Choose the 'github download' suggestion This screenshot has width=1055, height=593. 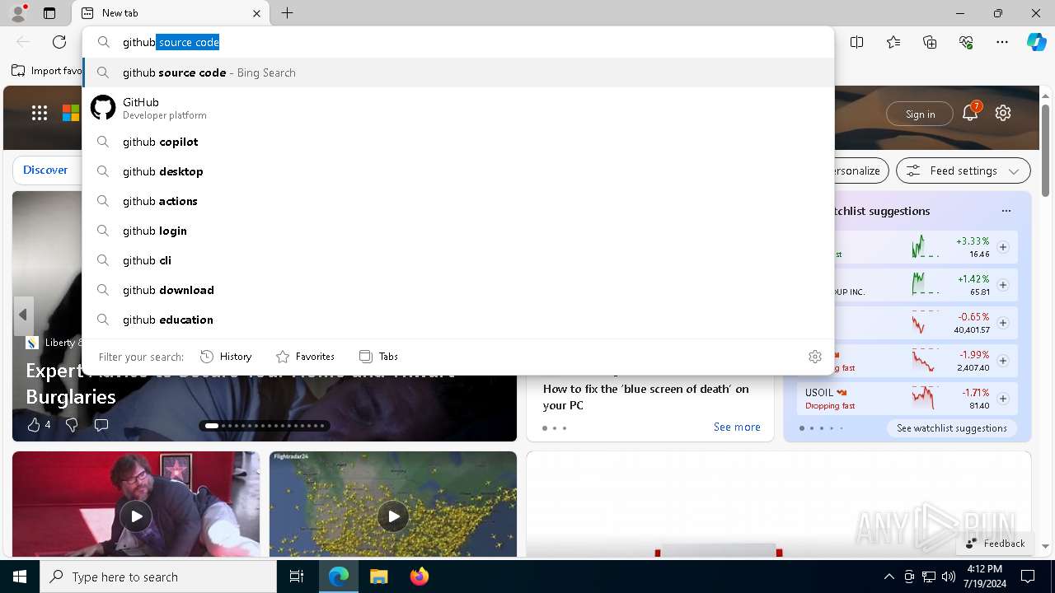(x=458, y=290)
